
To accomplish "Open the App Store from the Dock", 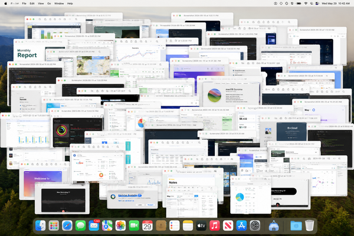I will tap(241, 225).
